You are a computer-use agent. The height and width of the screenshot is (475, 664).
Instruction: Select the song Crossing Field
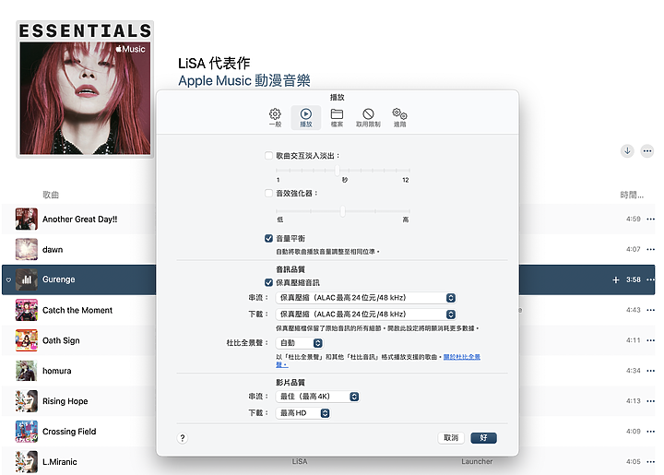(69, 432)
